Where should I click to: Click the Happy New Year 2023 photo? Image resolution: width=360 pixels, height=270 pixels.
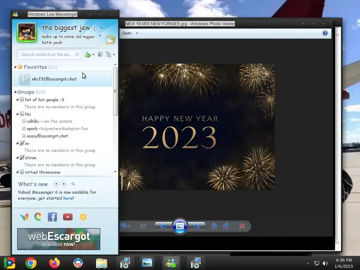(x=198, y=127)
